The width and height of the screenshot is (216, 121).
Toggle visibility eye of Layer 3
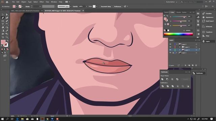tap(170, 50)
